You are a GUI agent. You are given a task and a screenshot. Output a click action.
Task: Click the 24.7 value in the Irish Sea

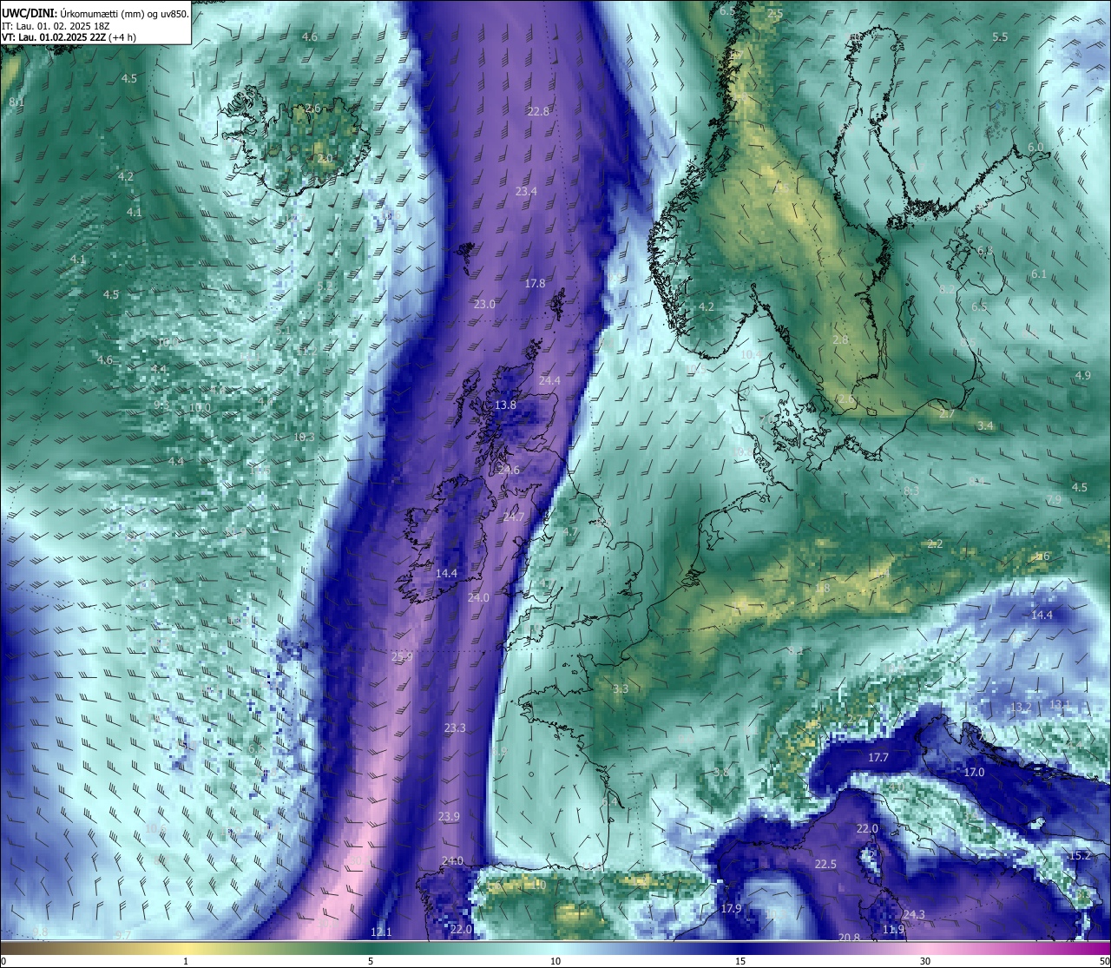click(x=514, y=517)
